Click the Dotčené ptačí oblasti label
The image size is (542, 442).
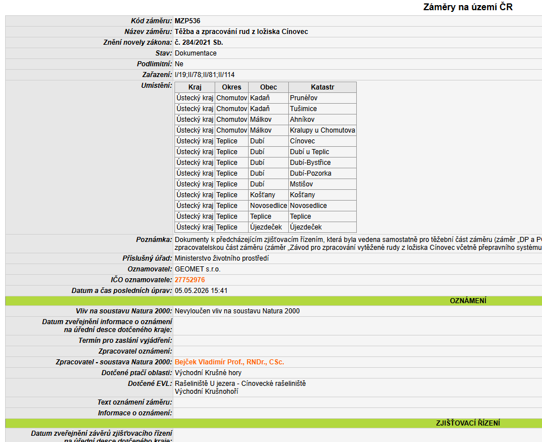(137, 372)
